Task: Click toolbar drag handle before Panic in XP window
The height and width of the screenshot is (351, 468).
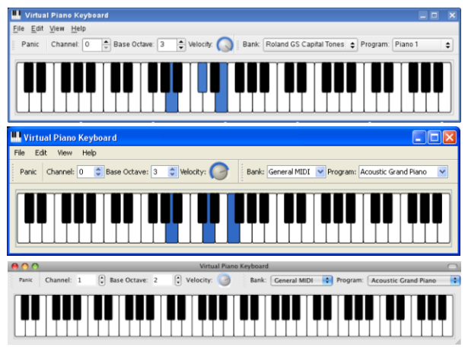Action: (13, 172)
